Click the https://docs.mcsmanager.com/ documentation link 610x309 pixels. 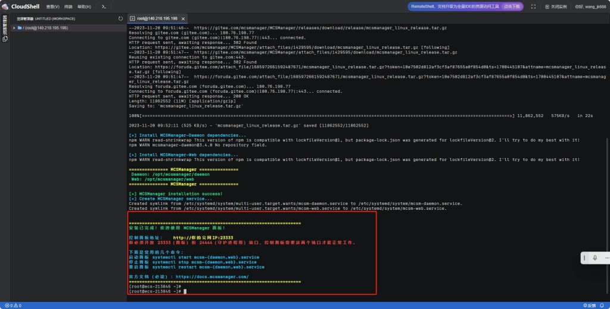click(212, 277)
